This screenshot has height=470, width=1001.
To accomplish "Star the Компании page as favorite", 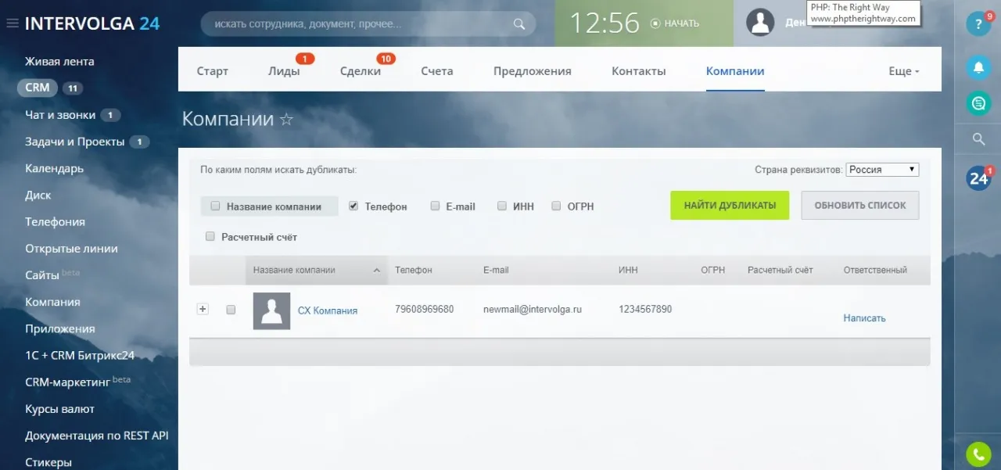I will [286, 119].
